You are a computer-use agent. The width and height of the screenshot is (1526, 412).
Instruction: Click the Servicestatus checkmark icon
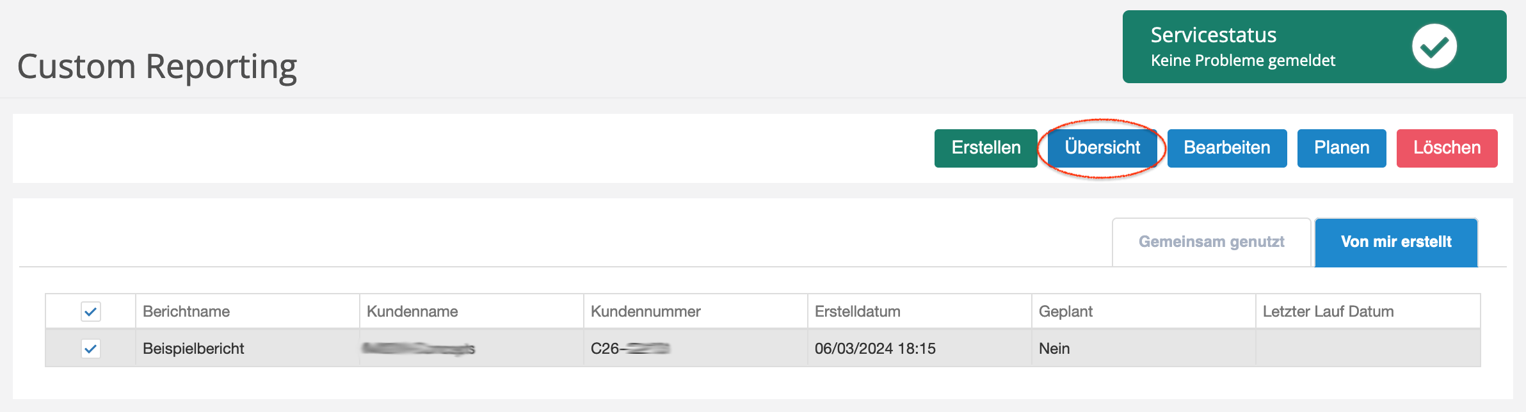tap(1434, 46)
